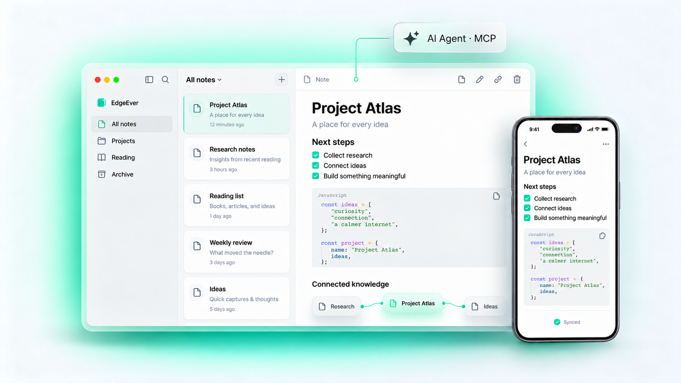This screenshot has height=383, width=681.
Task: Delete note with the trash icon
Action: tap(517, 79)
